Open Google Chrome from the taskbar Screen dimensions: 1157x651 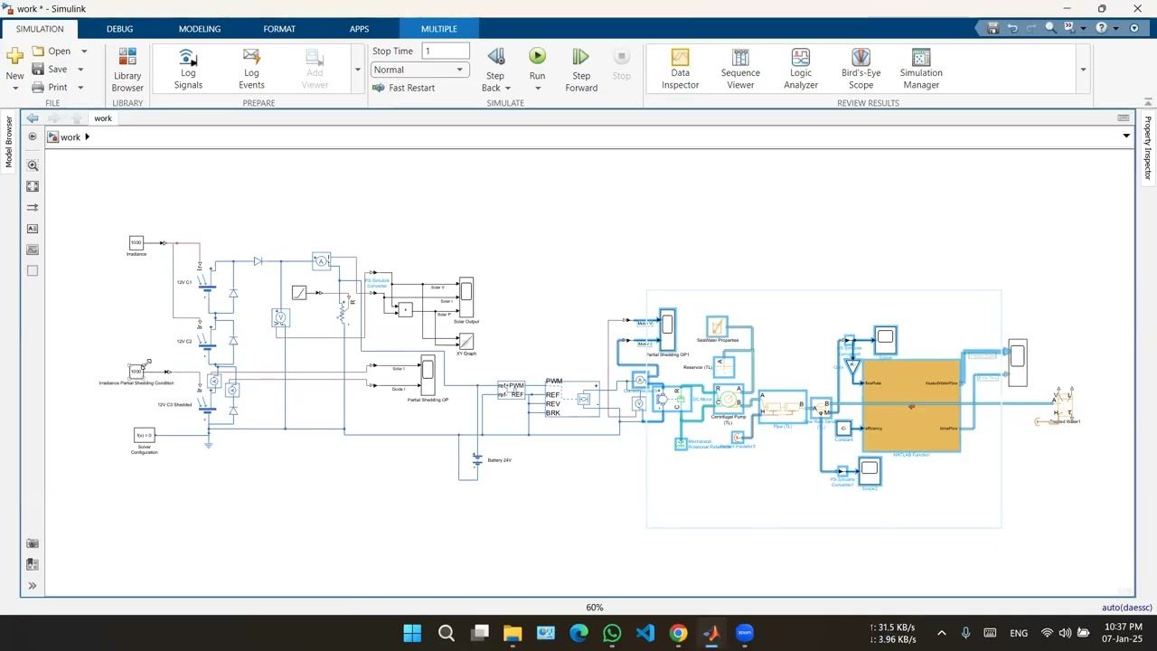678,633
